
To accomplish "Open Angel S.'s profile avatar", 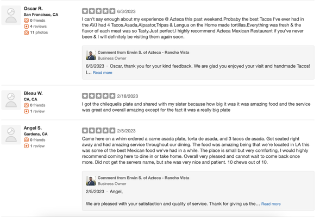I will (x=11, y=135).
